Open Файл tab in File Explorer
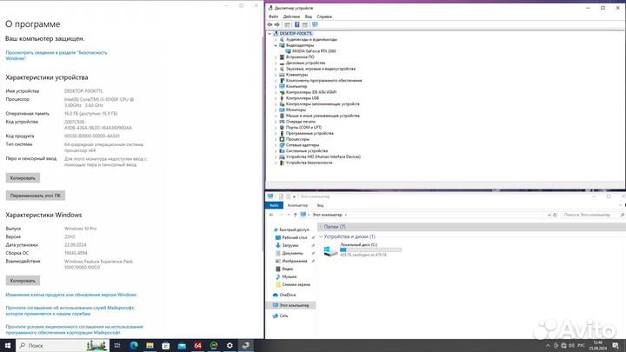626x352 pixels. [274, 205]
